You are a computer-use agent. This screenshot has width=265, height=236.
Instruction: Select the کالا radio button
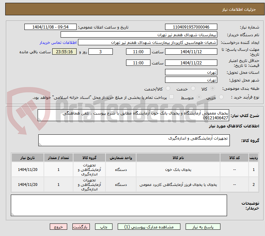tap(213, 88)
